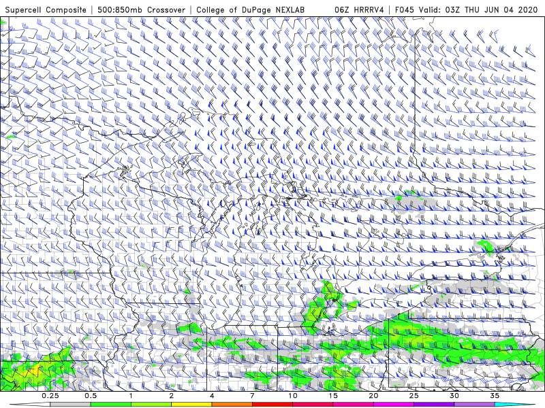Select the purple 25–30 color bar segment
This screenshot has width=545, height=408.
(434, 405)
